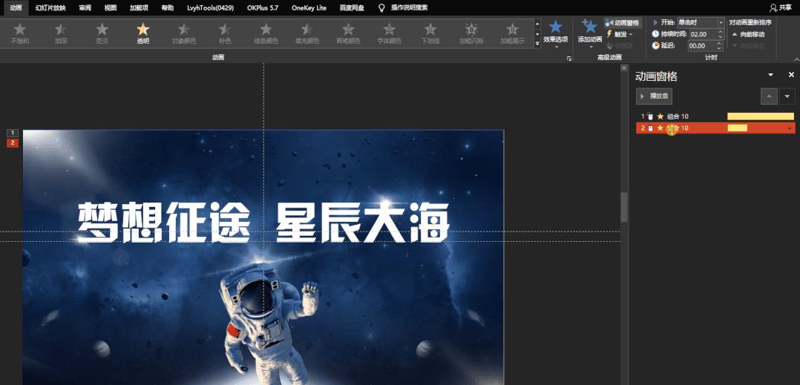Viewport: 800px width, 385px height.
Task: Select the 变淡 (Lighten) emphasis effect
Action: (x=102, y=33)
